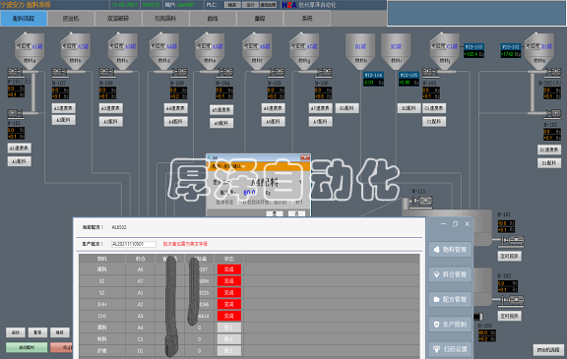Viewport: 567px width, 359px height.
Task: Click the A1 silo icon
Action: 30,50
